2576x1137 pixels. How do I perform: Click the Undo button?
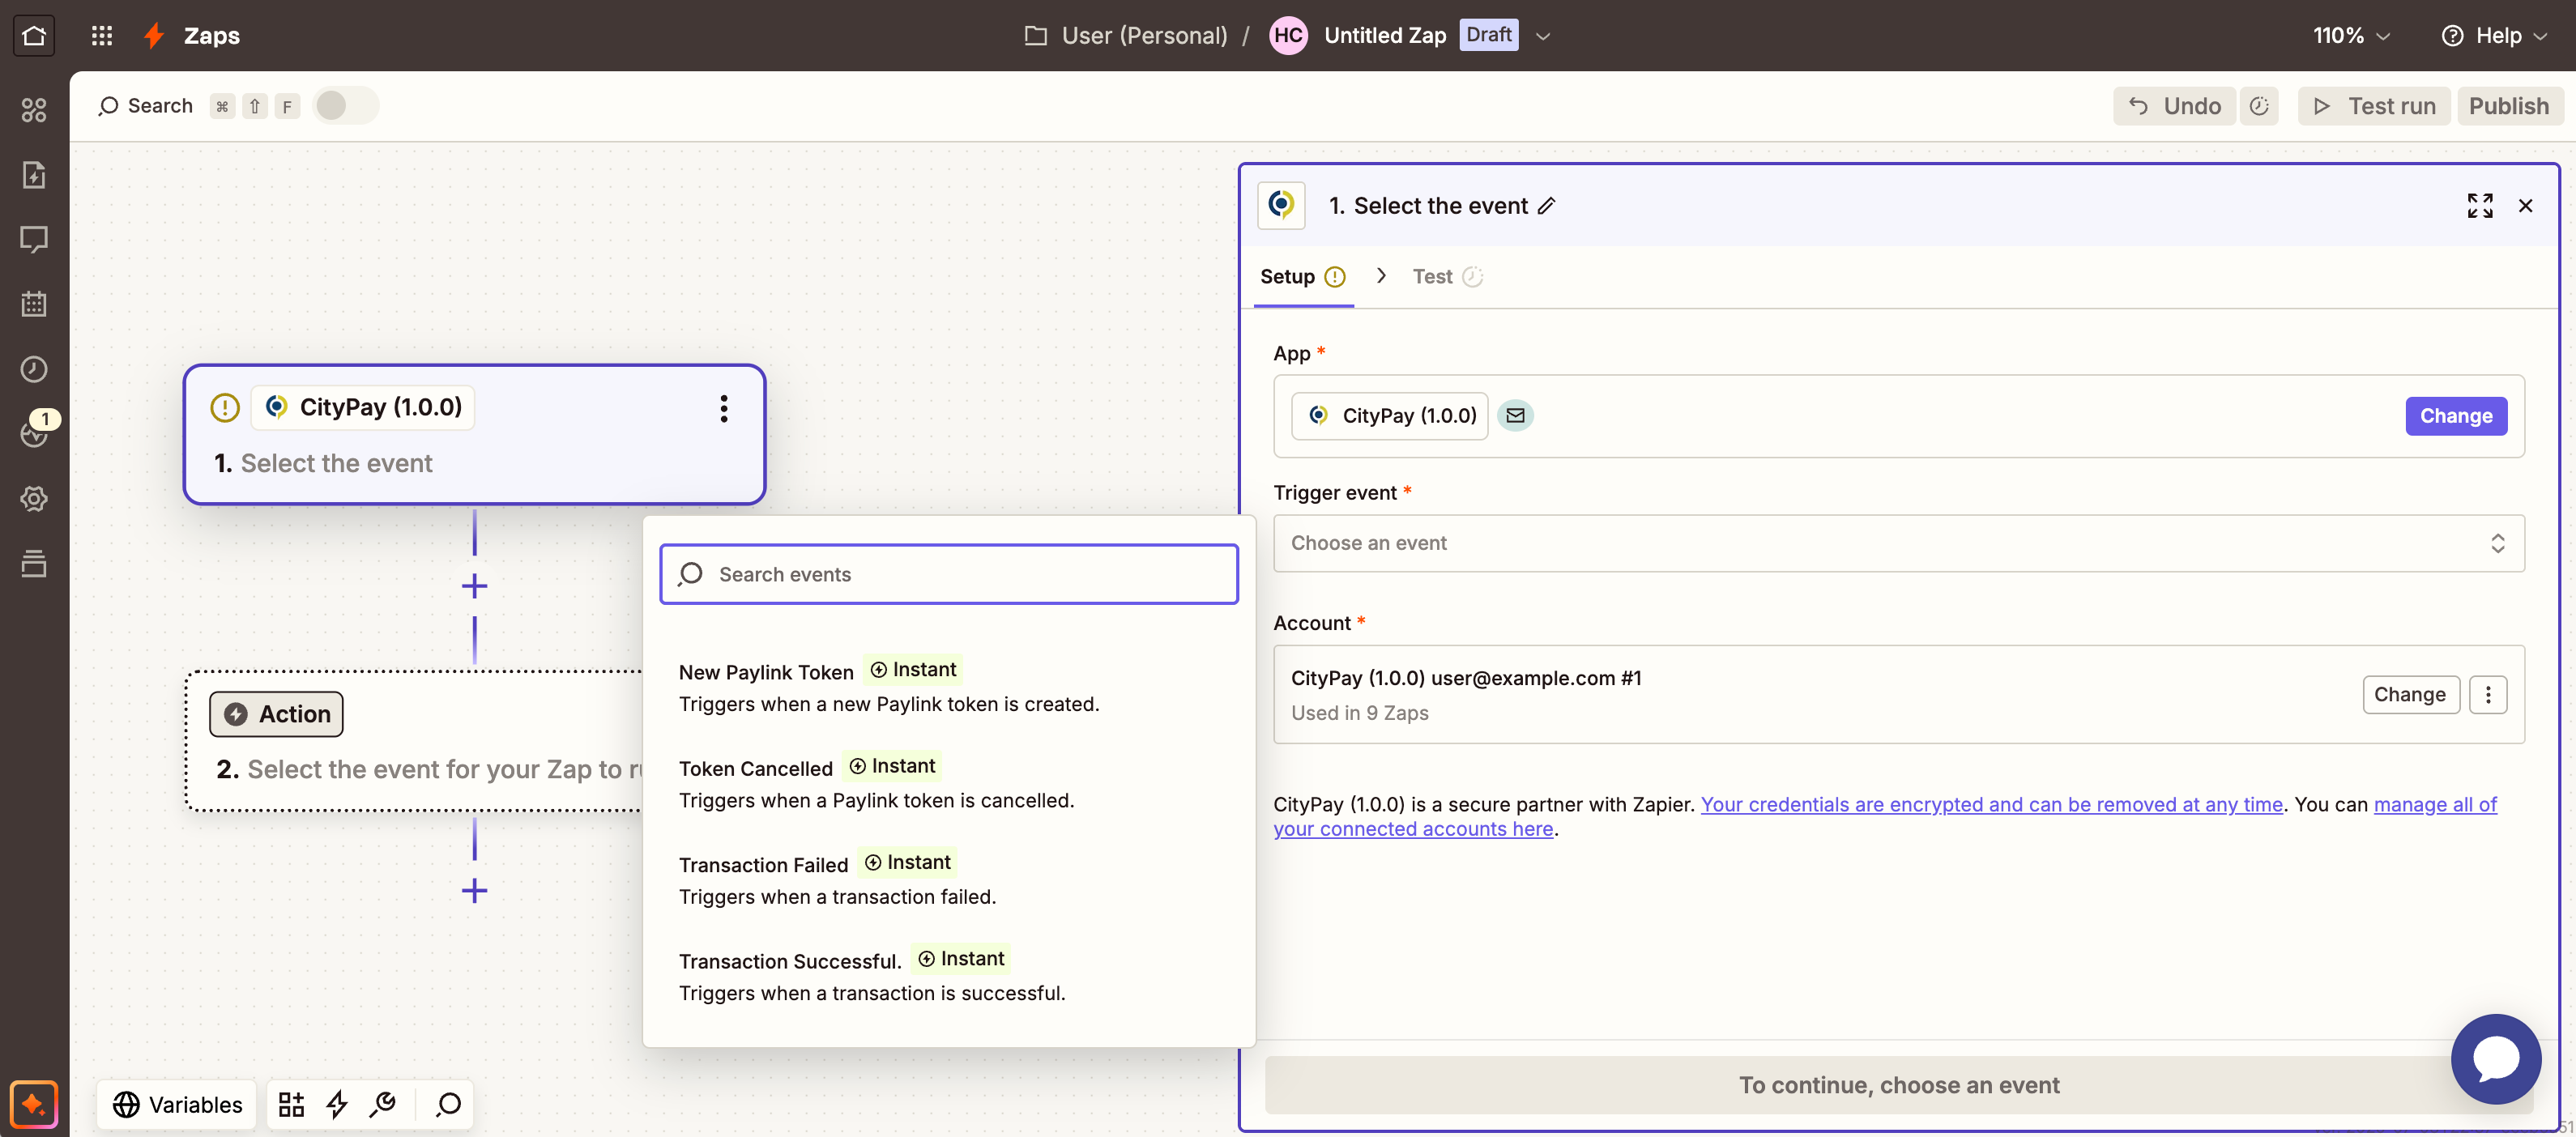point(2174,106)
